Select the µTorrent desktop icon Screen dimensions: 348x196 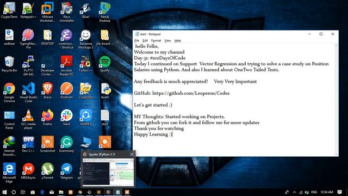(47, 171)
